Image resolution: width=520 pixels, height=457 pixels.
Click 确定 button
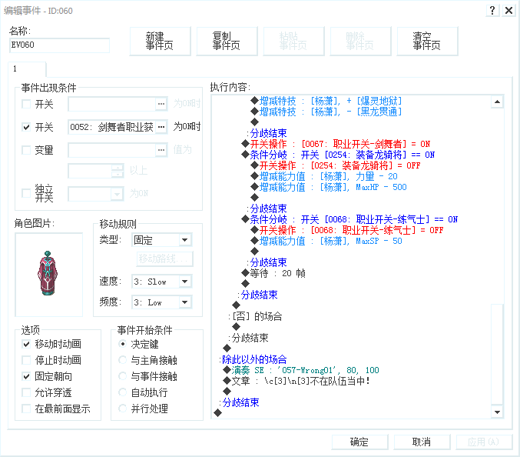(x=359, y=442)
